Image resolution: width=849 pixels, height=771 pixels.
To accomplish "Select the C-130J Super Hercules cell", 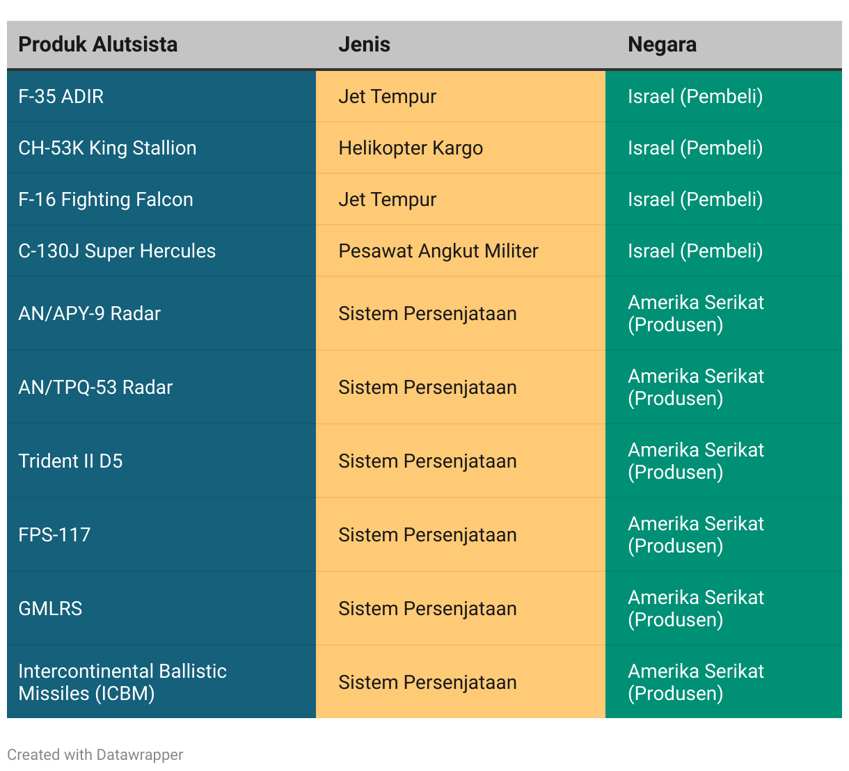I will [117, 251].
